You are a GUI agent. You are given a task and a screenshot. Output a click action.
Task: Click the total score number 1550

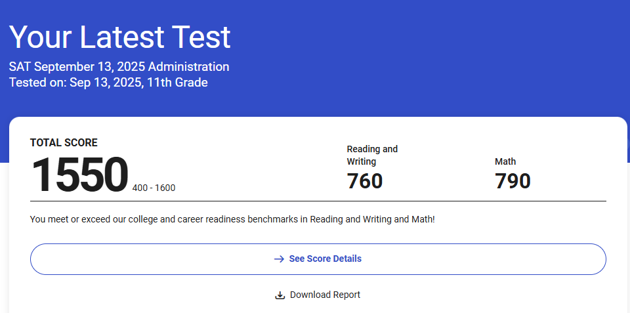click(x=79, y=175)
